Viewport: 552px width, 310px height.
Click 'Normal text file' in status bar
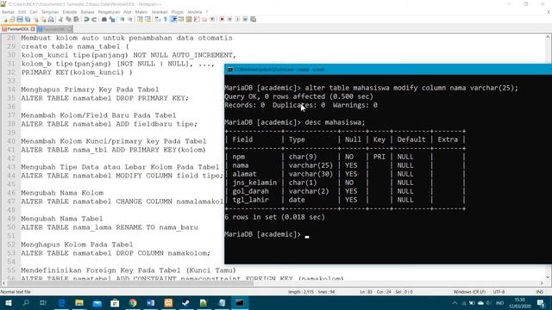pos(16,292)
